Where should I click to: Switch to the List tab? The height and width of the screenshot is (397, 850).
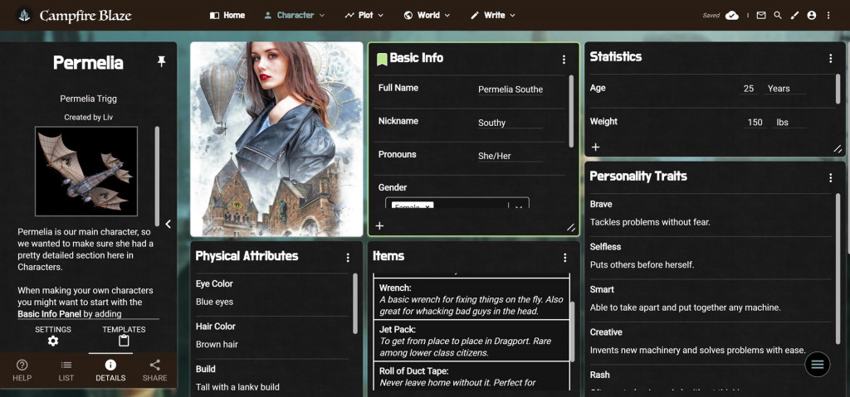66,370
